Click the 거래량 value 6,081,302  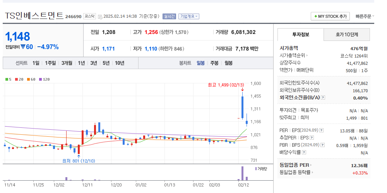pyautogui.click(x=243, y=32)
